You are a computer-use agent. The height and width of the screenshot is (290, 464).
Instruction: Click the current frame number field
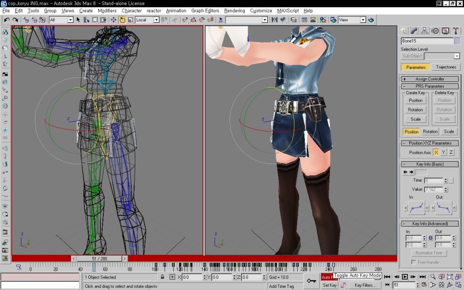click(x=404, y=285)
